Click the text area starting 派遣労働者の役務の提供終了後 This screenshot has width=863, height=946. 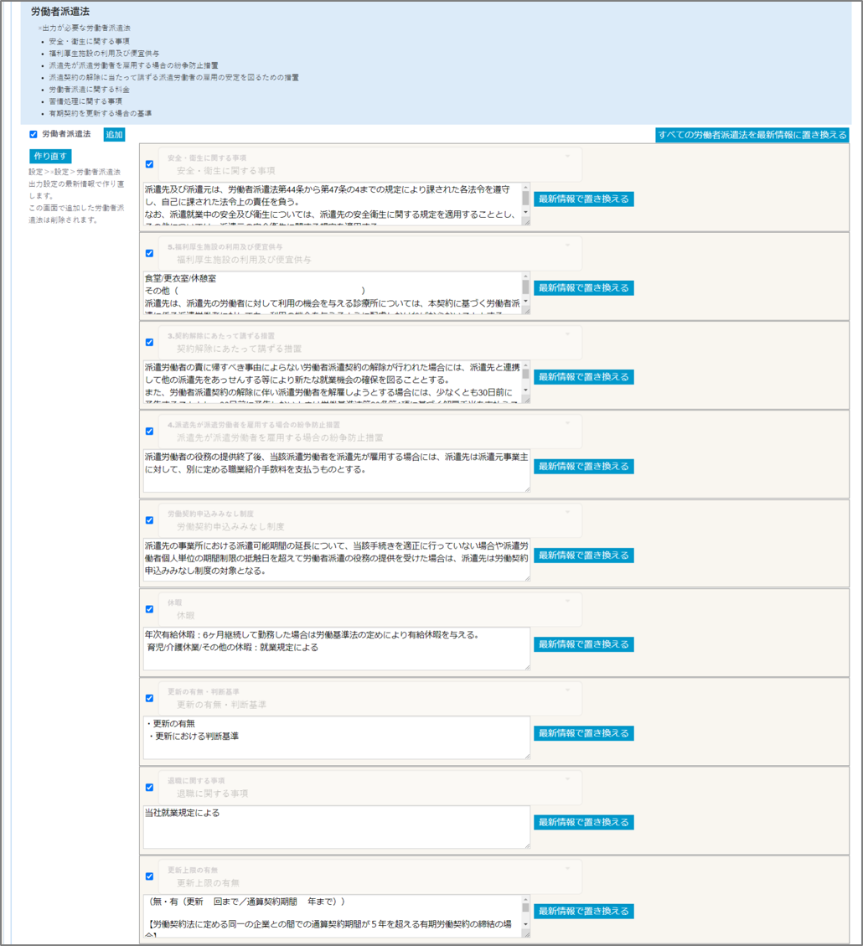click(337, 471)
